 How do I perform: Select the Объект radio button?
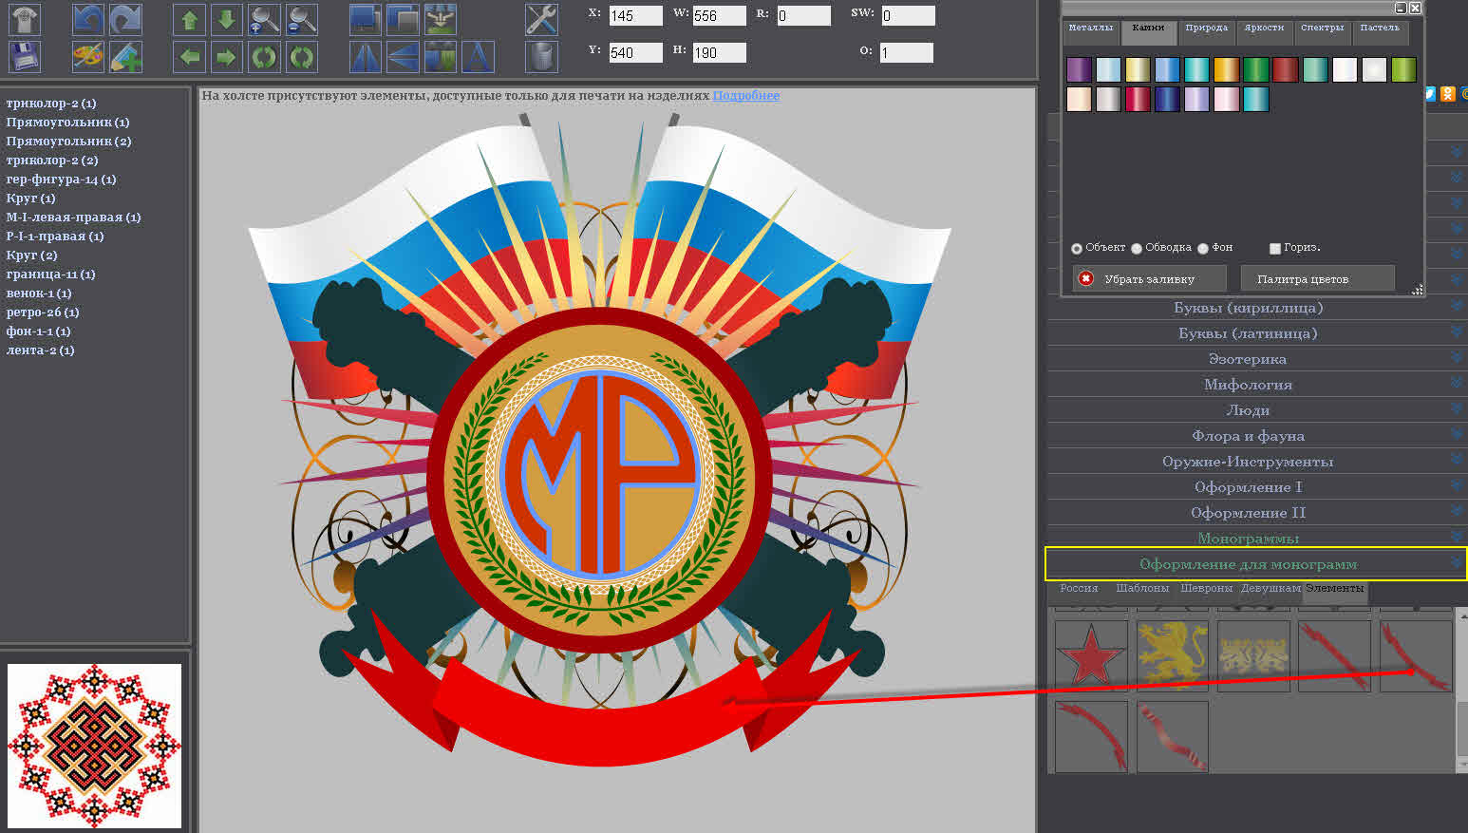(1077, 249)
